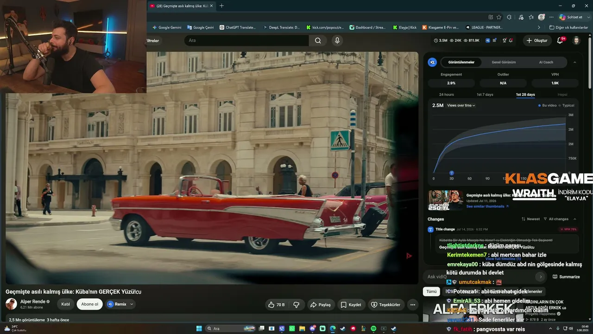Select the Tümü filter chip
The image size is (593, 334).
431,291
